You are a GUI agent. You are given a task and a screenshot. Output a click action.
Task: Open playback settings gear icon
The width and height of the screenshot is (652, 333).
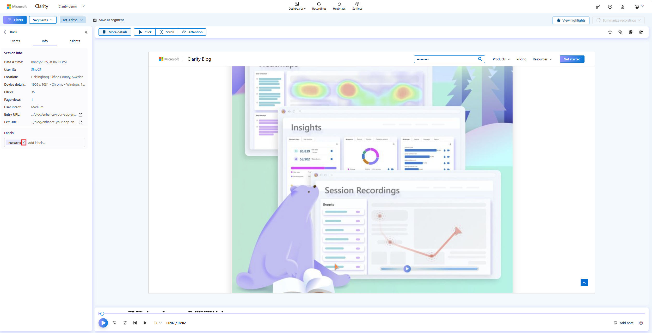(x=641, y=323)
